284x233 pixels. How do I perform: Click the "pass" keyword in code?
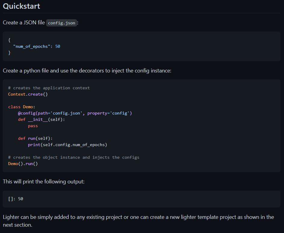pos(33,126)
